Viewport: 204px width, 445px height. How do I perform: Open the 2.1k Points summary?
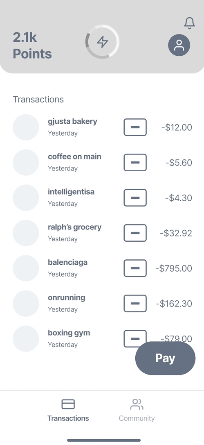click(x=32, y=45)
